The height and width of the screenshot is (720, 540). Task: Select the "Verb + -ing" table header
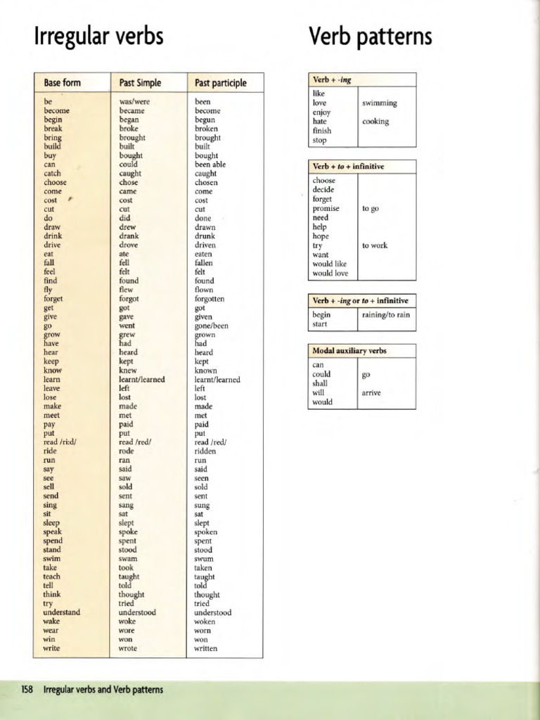(332, 80)
